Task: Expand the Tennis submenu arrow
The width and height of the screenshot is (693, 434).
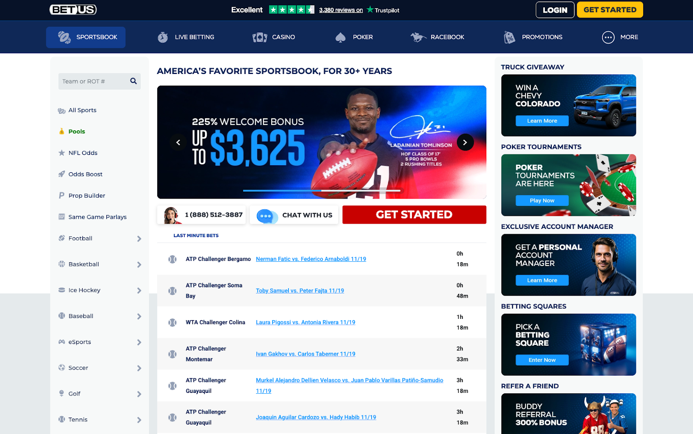Action: (139, 420)
